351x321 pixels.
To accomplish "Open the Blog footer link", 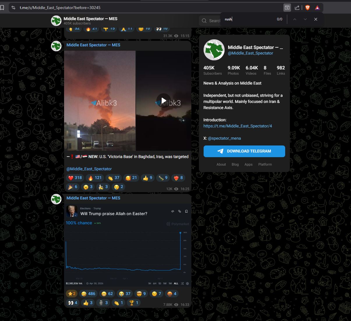I will [235, 164].
